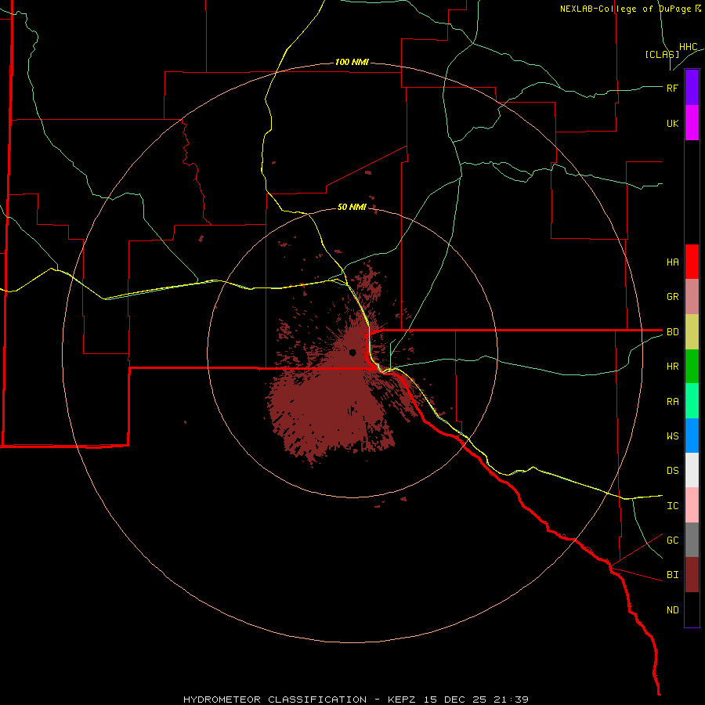Click the "BI" legend label
705x705 pixels.
(672, 575)
